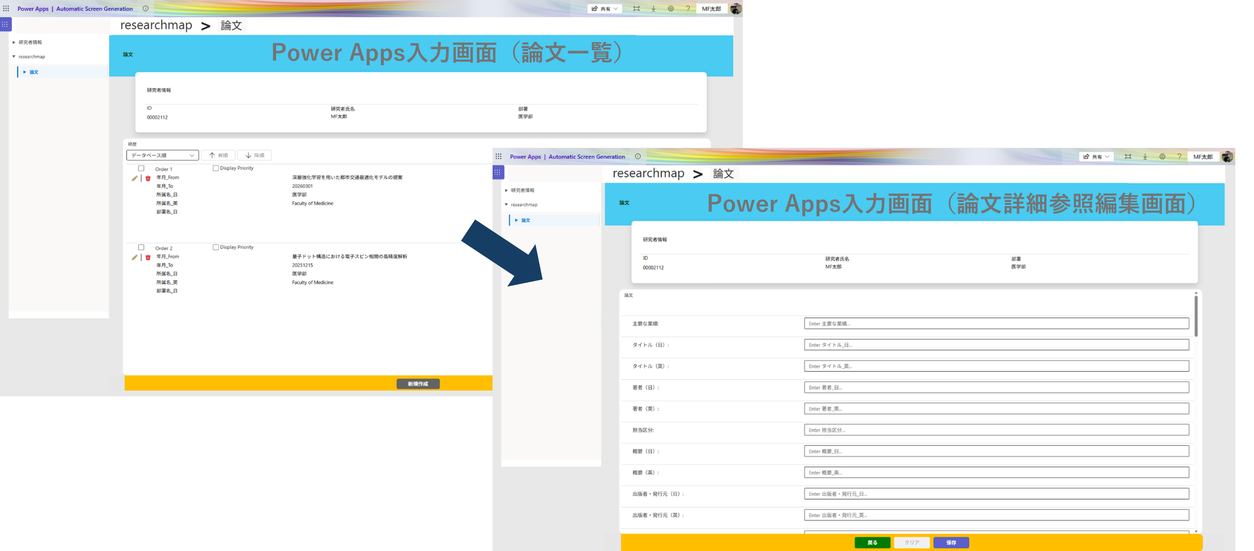Click download icon in detail edit screen header
The image size is (1254, 551).
pos(1145,157)
